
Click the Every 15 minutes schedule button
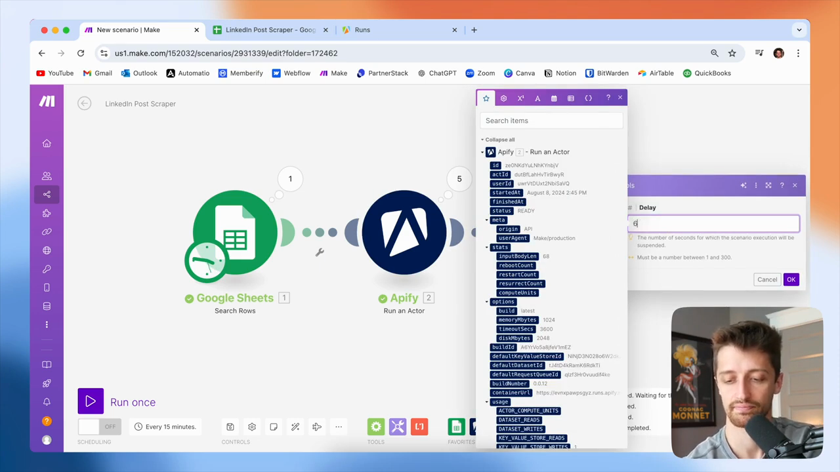tap(165, 427)
